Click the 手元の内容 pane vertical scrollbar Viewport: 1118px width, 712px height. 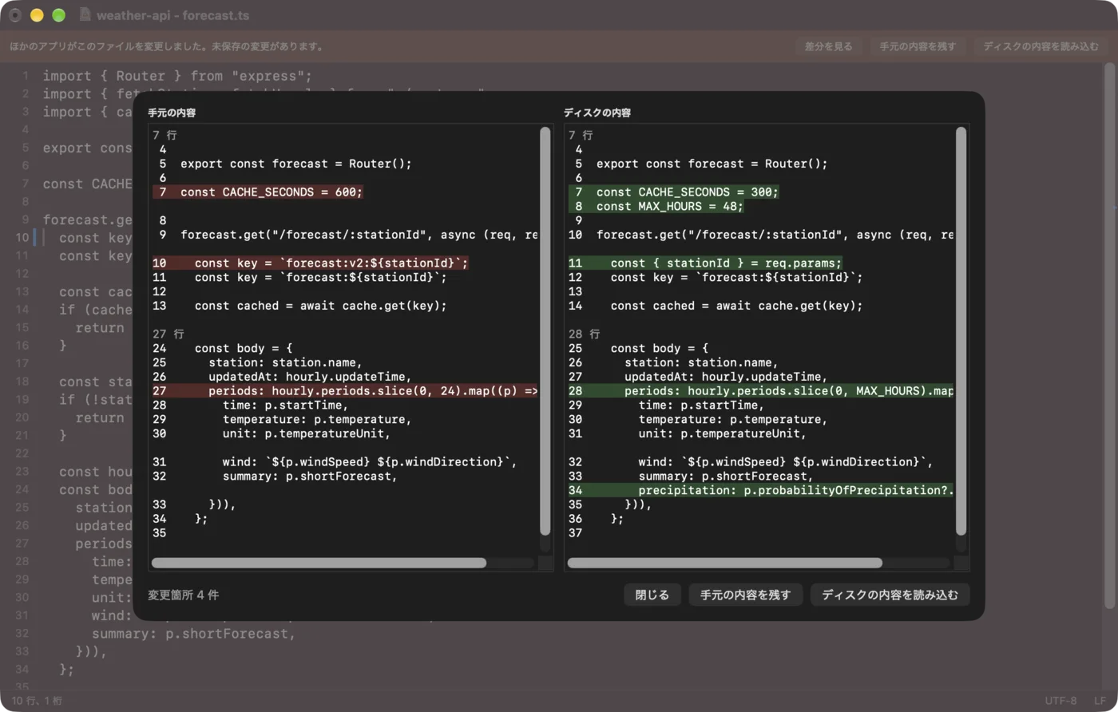[x=545, y=331]
